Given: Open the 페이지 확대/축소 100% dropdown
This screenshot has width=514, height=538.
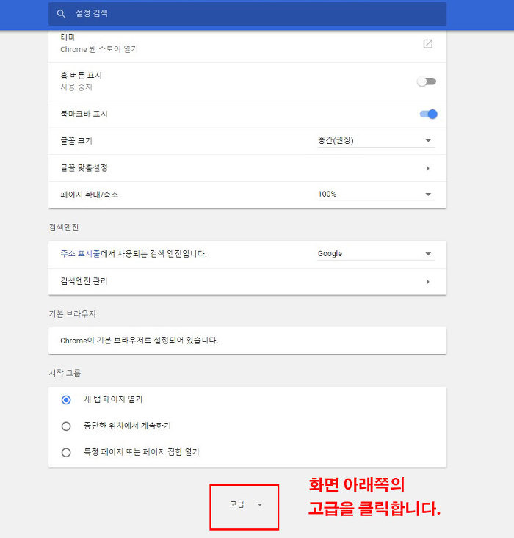Looking at the screenshot, I should [376, 195].
